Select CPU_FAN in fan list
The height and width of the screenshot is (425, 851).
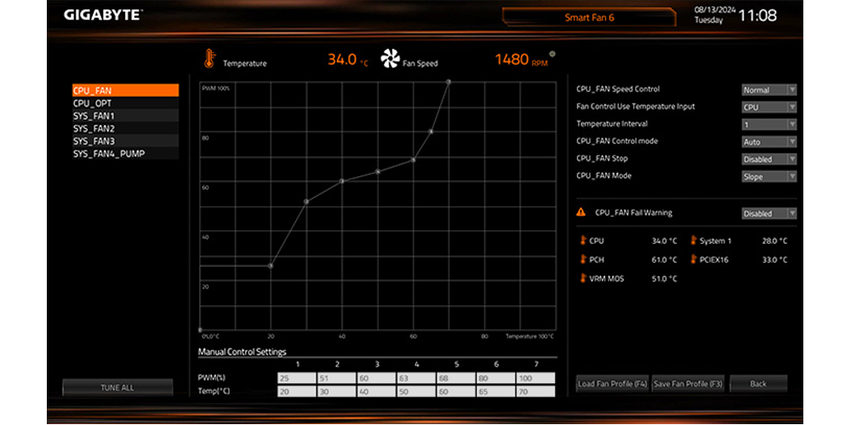click(x=125, y=91)
